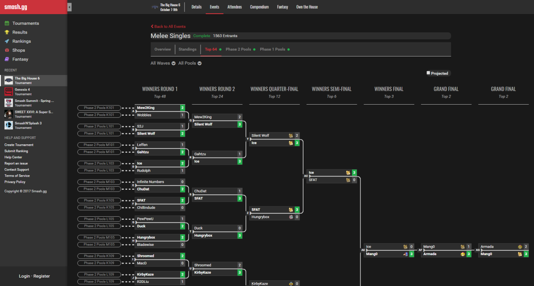Image resolution: width=534 pixels, height=286 pixels.
Task: Open Smash Summit - Spring recent tournament
Action: coord(34,103)
